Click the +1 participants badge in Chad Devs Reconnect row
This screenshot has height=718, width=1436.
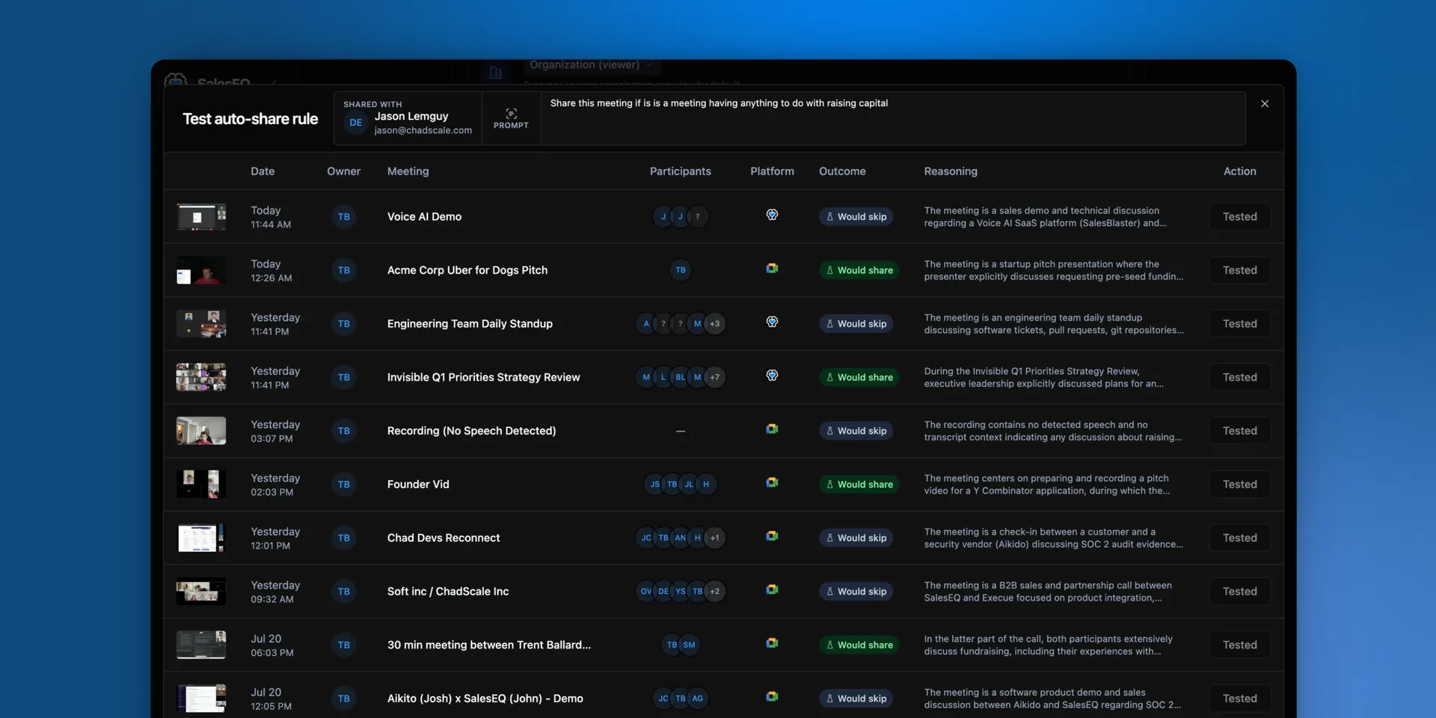715,538
